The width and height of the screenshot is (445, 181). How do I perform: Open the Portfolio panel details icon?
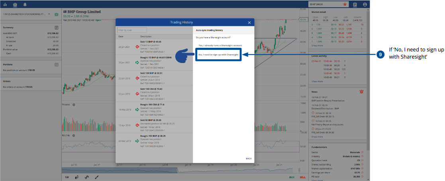57,65
